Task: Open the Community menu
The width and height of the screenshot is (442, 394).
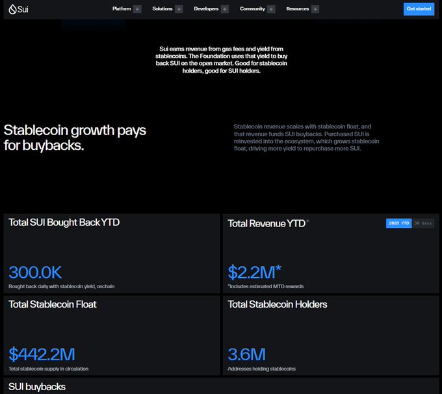Action: coord(252,8)
